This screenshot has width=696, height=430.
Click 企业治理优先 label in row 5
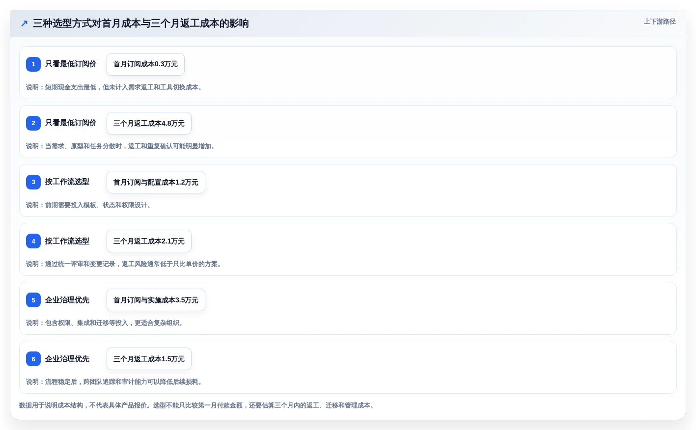67,300
